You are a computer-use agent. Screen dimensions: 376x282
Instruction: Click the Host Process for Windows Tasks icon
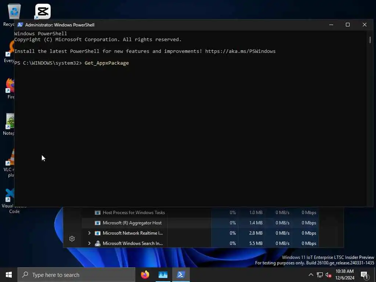tap(98, 213)
